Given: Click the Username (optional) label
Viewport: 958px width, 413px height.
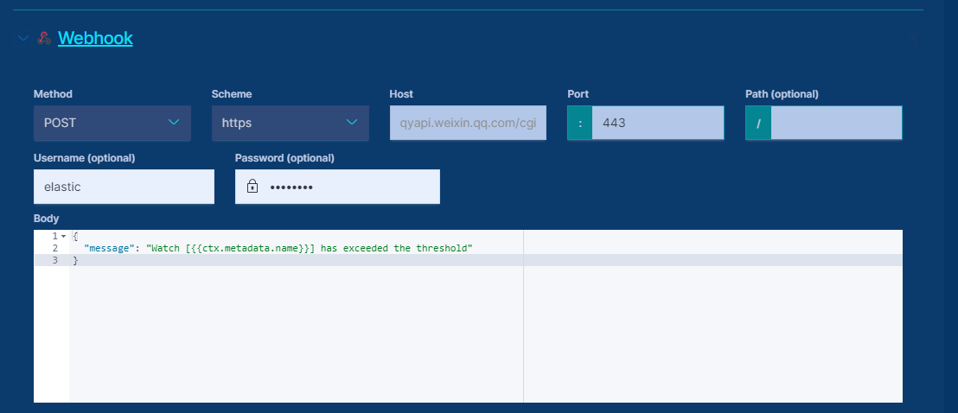Looking at the screenshot, I should (x=85, y=157).
